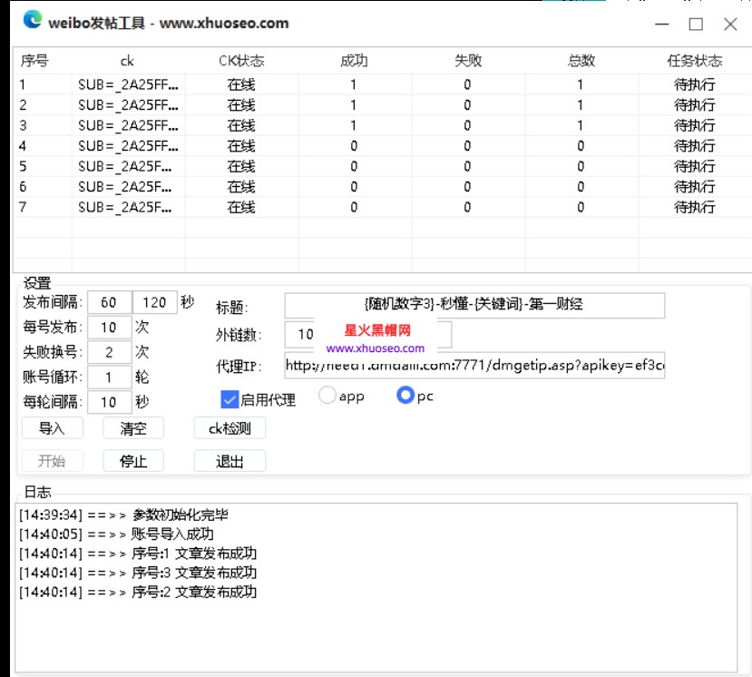
Task: Click log entry 参数初始化完毕
Action: coord(123,515)
